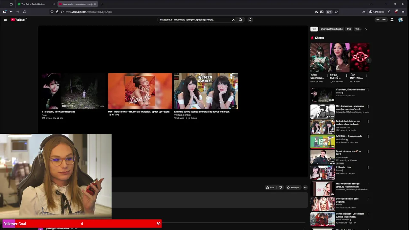
Task: Open options for 'Do You Remember Belle Delphine?'
Action: [x=368, y=199]
